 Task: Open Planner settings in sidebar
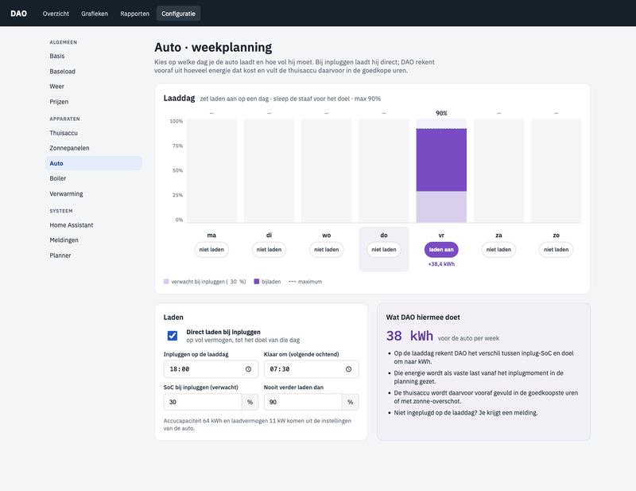click(93, 255)
